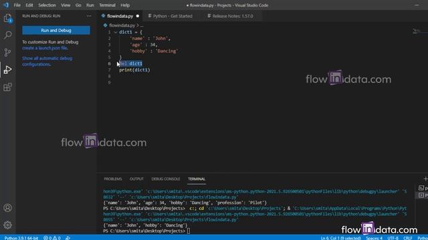
Task: Switch to the OUTPUT panel tab
Action: point(136,179)
